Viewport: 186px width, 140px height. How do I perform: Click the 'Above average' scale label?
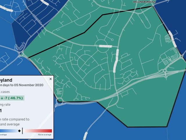coord(44,135)
